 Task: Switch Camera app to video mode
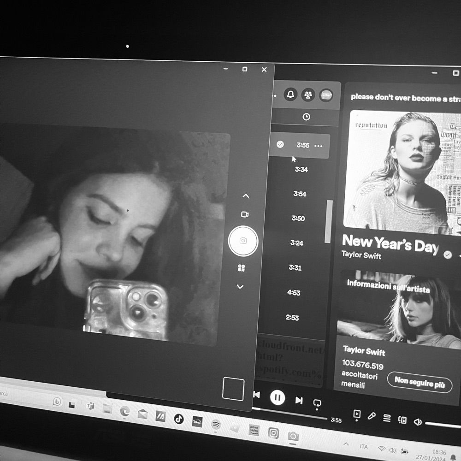point(245,214)
